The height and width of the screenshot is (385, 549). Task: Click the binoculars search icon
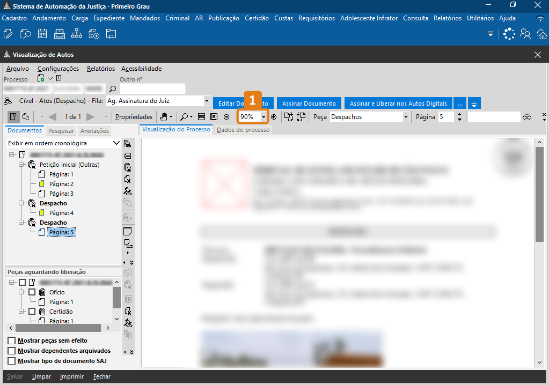[x=527, y=117]
